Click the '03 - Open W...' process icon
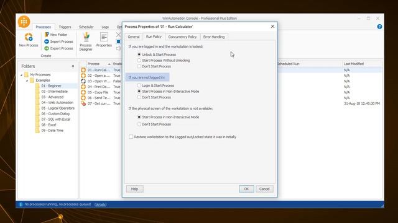Viewport: 398px width, 223px height. pos(83,81)
